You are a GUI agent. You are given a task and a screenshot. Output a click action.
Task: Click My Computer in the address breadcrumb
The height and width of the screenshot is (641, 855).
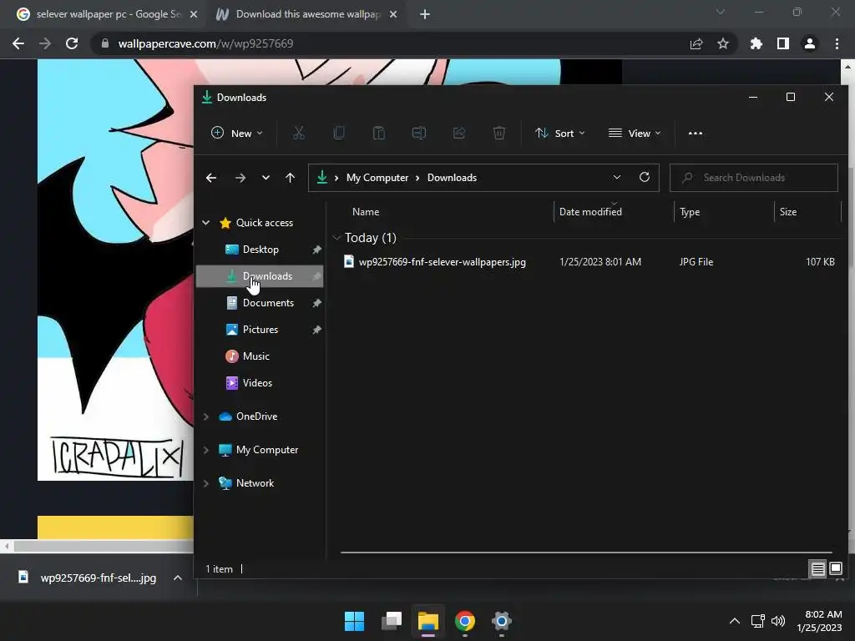pos(377,178)
